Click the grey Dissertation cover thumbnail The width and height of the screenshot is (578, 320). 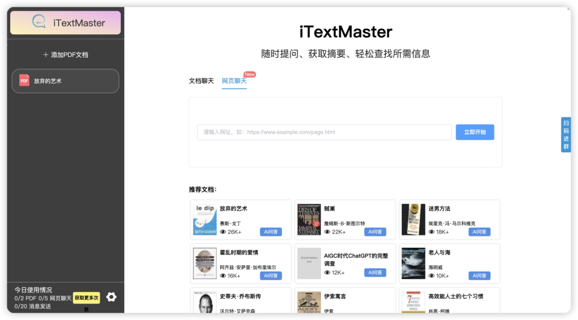[309, 263]
